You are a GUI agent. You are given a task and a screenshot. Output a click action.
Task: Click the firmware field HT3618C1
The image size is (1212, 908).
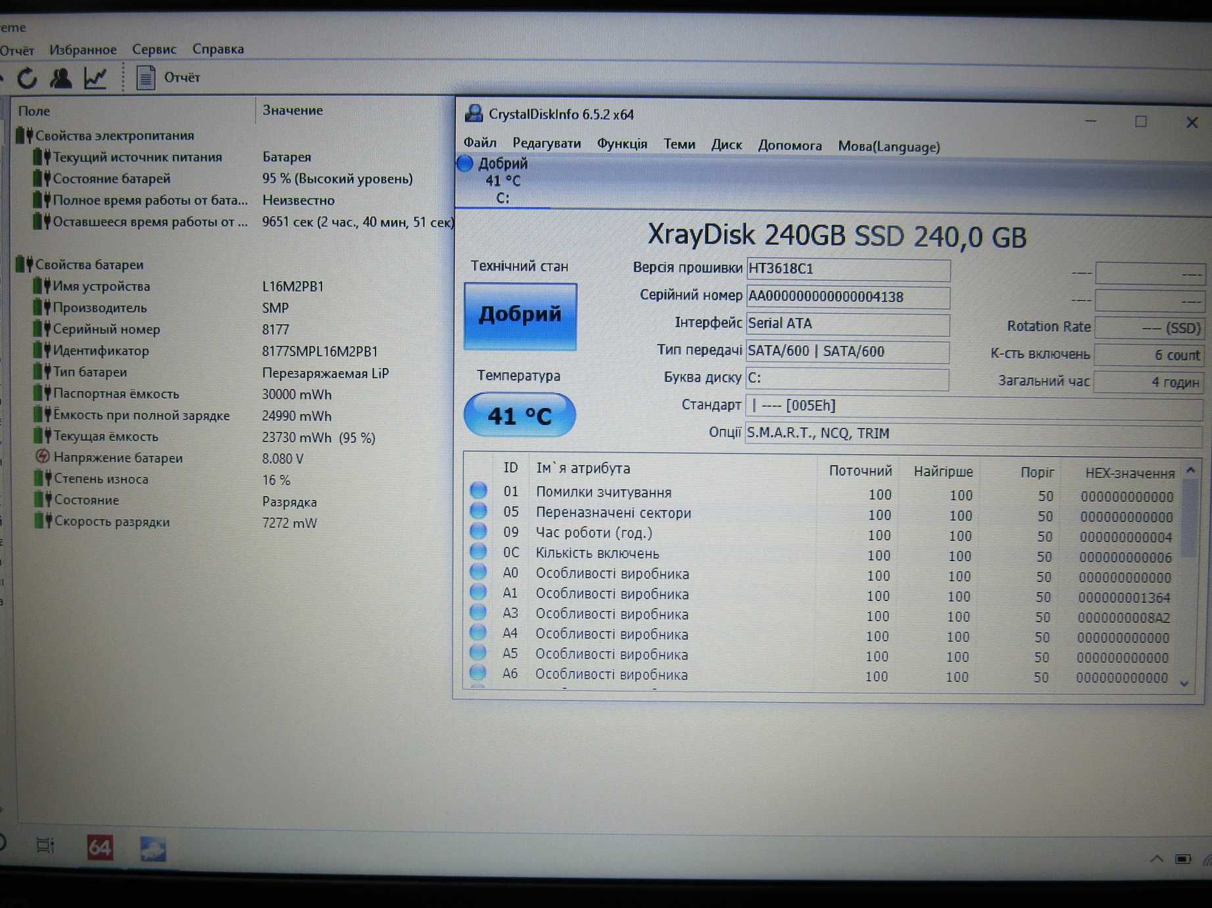(x=848, y=269)
